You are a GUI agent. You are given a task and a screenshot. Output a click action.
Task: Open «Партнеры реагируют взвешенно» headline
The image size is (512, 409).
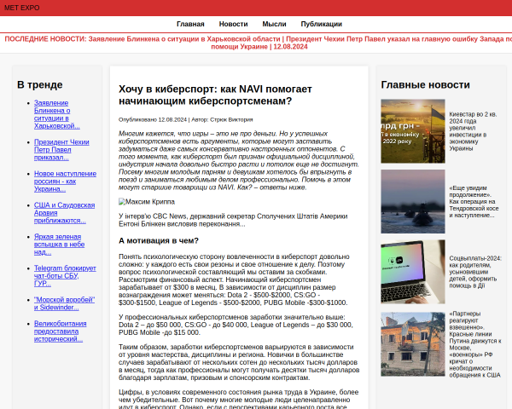point(475,344)
